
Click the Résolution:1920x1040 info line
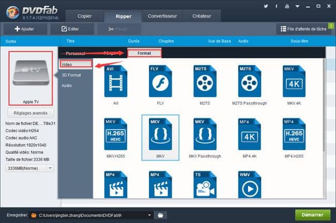coord(26,145)
